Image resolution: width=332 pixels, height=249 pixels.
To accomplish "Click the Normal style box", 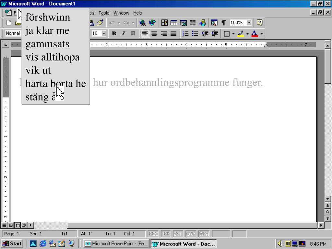I will point(13,33).
